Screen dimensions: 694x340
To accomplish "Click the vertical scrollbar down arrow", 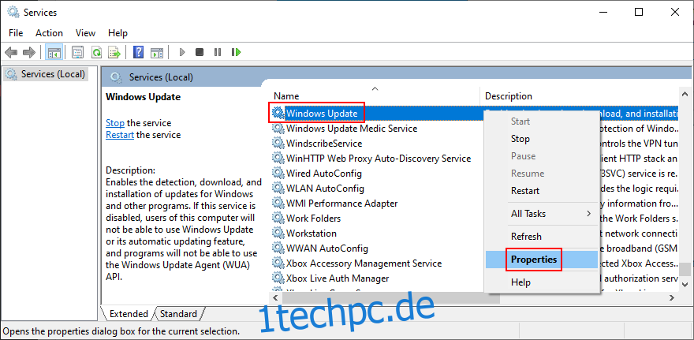I will coord(685,284).
